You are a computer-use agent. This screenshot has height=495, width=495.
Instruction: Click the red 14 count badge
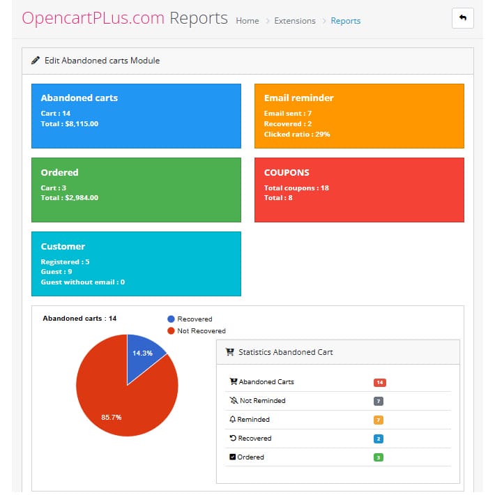(379, 382)
